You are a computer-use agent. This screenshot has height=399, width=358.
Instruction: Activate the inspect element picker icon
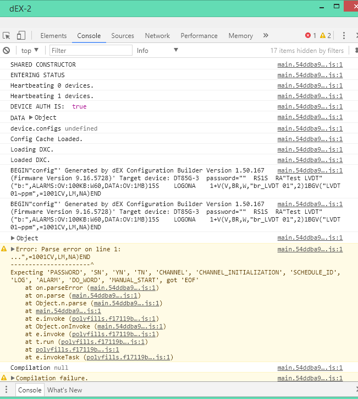7,36
